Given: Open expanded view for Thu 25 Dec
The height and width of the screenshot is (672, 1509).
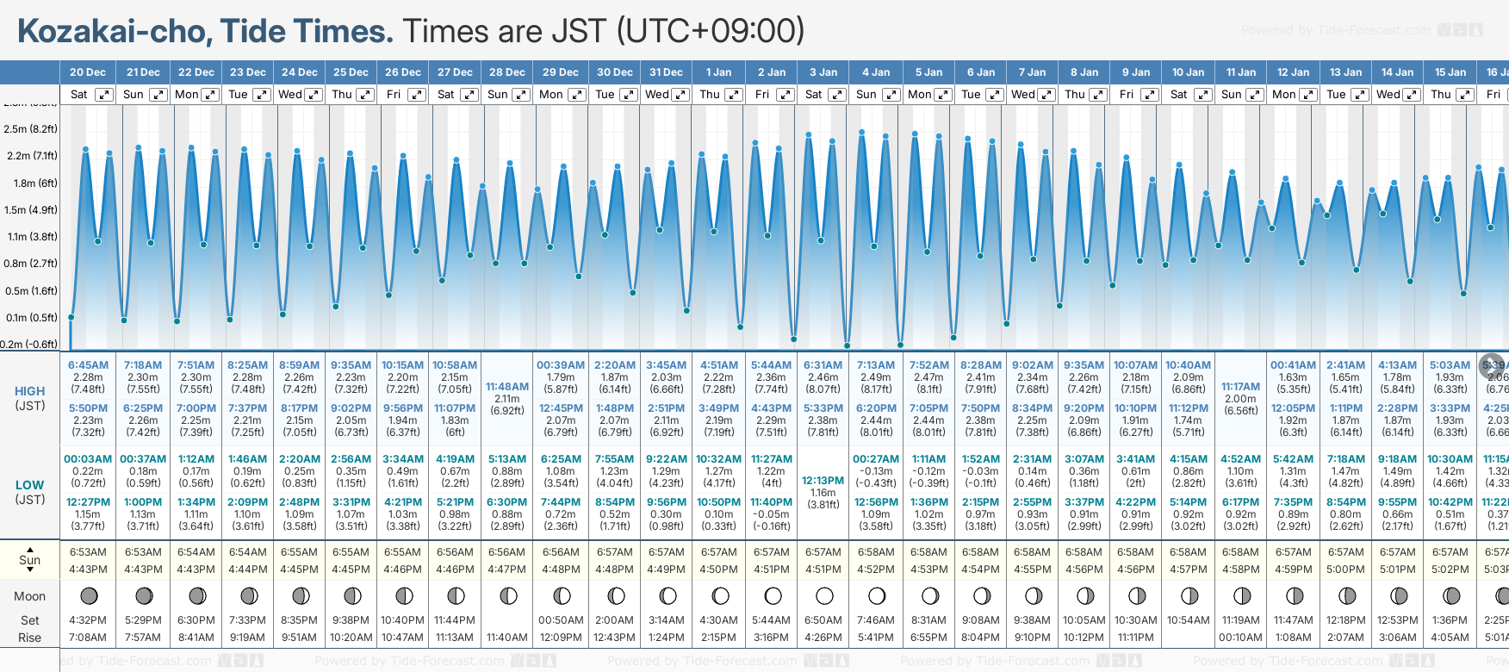Looking at the screenshot, I should [x=365, y=95].
